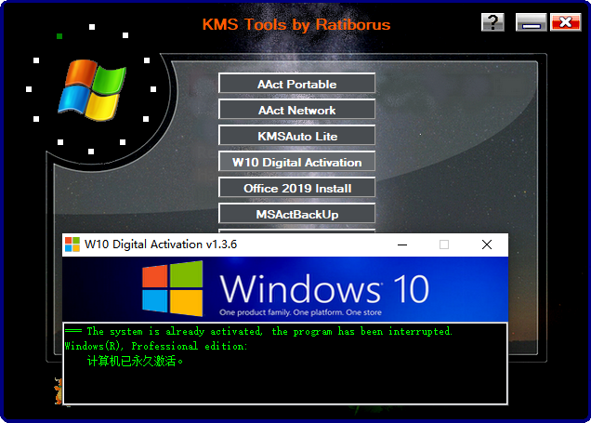Launch AAct Portable
The width and height of the screenshot is (591, 423).
tap(296, 84)
